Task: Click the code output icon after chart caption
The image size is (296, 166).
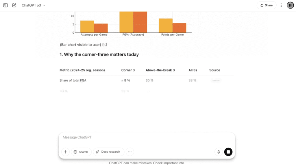Action: click(x=105, y=45)
